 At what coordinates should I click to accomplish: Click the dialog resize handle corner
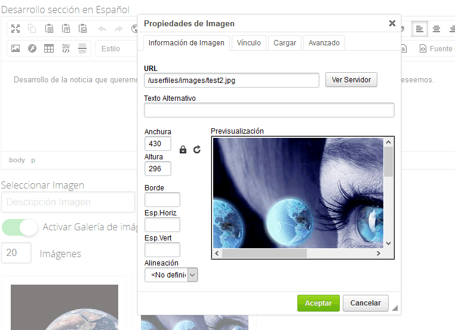(x=394, y=308)
